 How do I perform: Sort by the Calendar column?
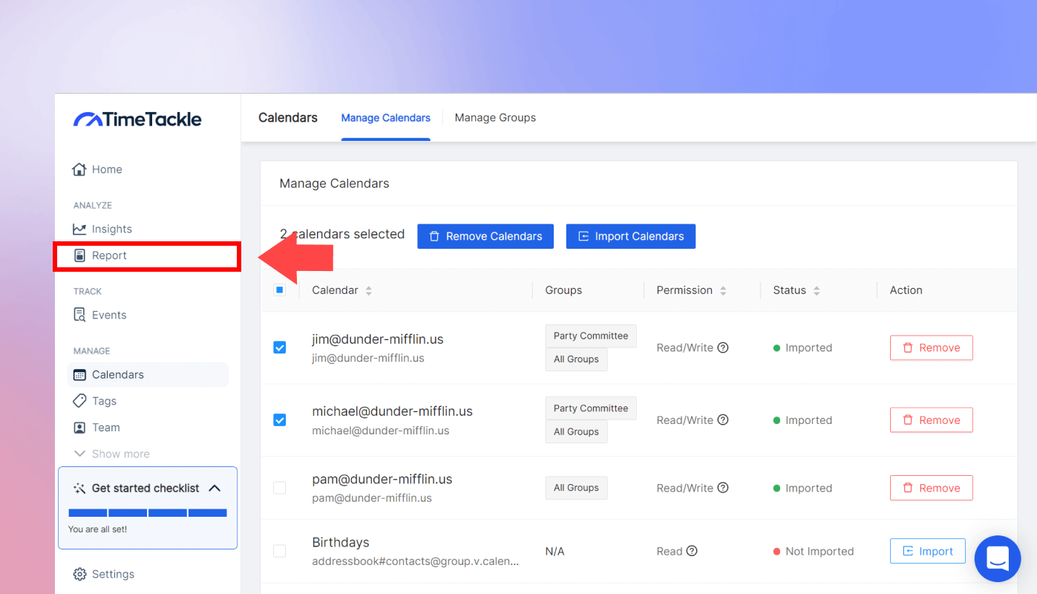[x=369, y=290]
